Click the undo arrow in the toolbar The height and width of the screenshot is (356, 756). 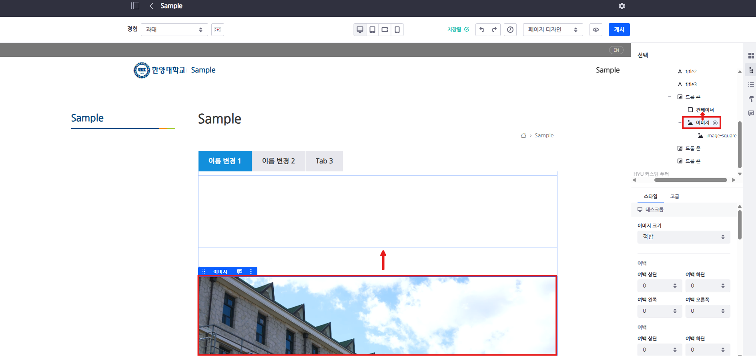482,30
